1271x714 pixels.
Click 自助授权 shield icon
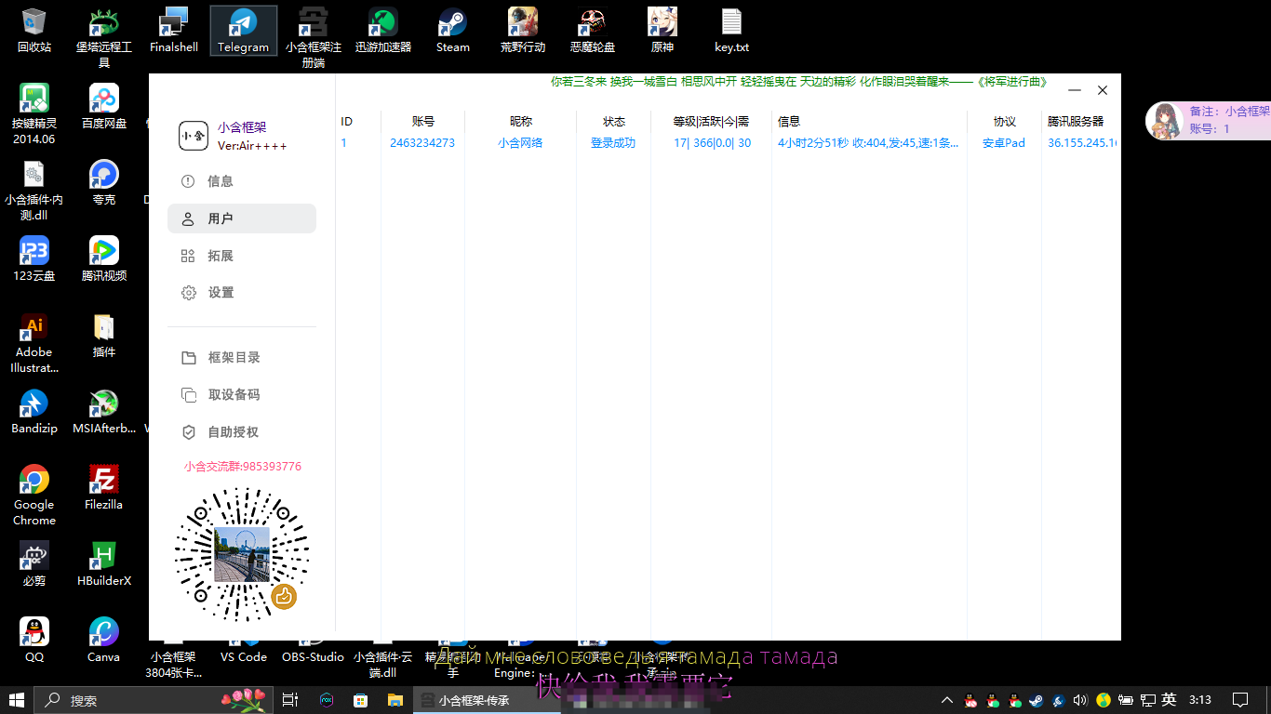coord(189,432)
